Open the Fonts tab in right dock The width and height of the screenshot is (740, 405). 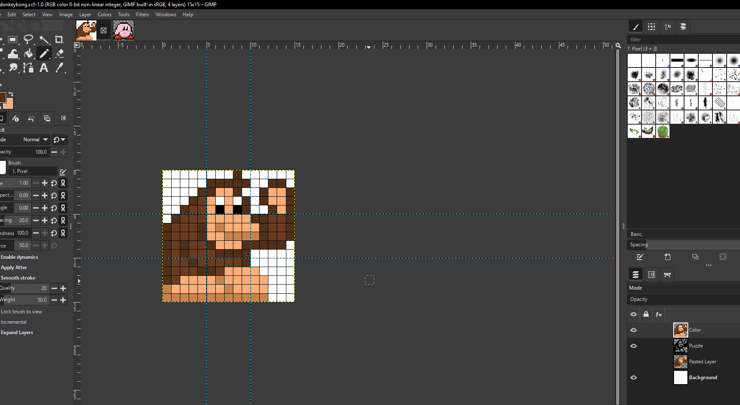tap(667, 27)
